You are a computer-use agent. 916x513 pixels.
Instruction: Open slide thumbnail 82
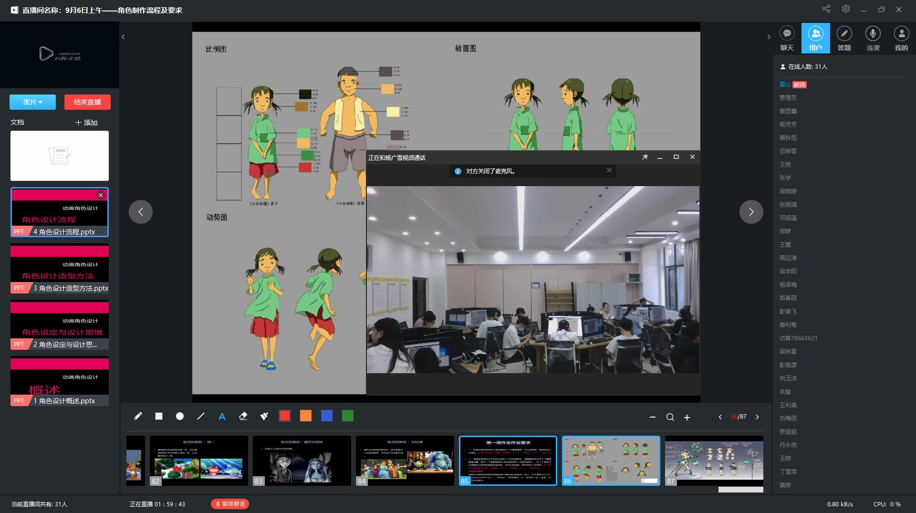tap(199, 461)
